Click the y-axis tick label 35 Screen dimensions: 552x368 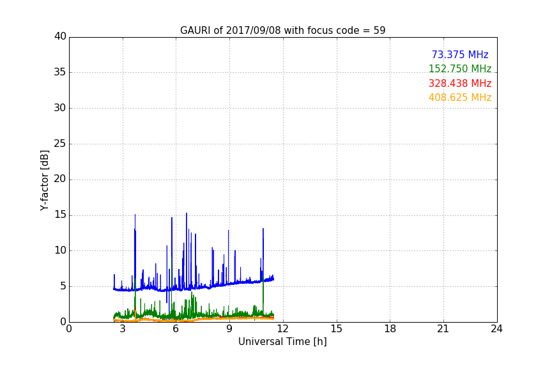tap(60, 72)
